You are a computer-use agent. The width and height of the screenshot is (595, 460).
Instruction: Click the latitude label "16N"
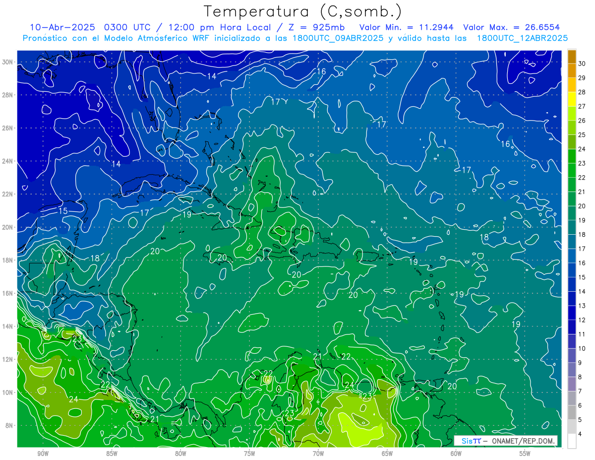(x=8, y=293)
